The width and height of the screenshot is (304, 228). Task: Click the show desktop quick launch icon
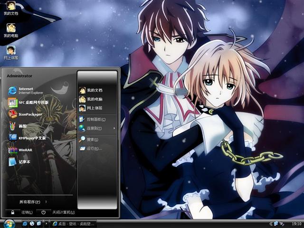click(x=39, y=224)
